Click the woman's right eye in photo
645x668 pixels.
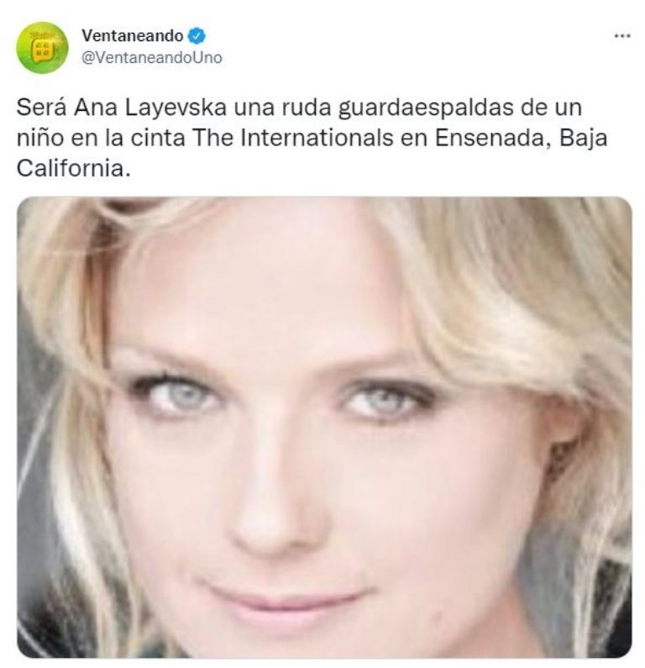coord(179,396)
